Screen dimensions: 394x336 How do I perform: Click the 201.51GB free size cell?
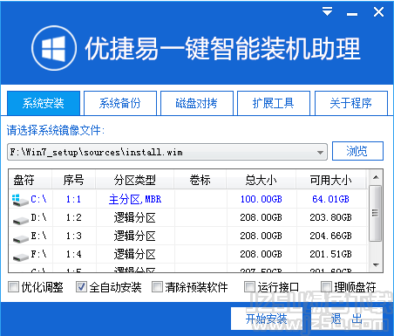330,254
